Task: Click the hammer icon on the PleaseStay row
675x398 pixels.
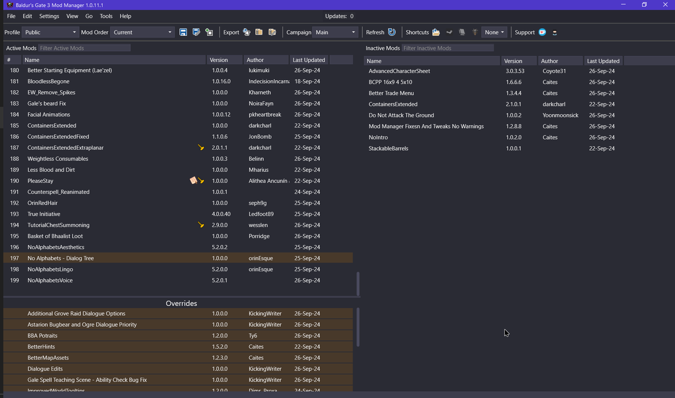Action: click(x=201, y=181)
